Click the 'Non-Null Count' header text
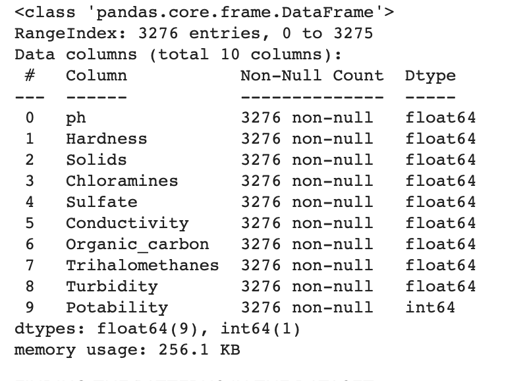The width and height of the screenshot is (527, 381). [312, 75]
